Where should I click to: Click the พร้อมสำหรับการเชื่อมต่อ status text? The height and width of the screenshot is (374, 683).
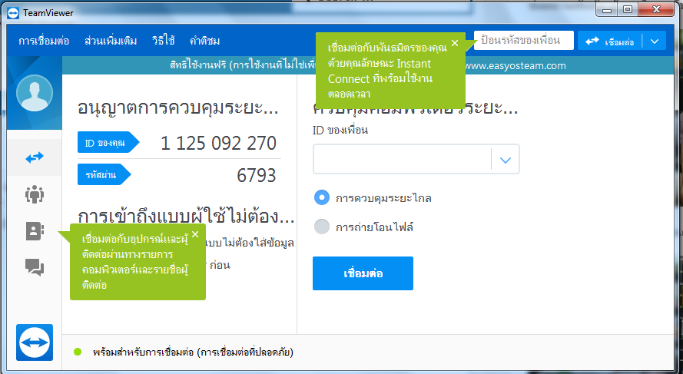[193, 352]
